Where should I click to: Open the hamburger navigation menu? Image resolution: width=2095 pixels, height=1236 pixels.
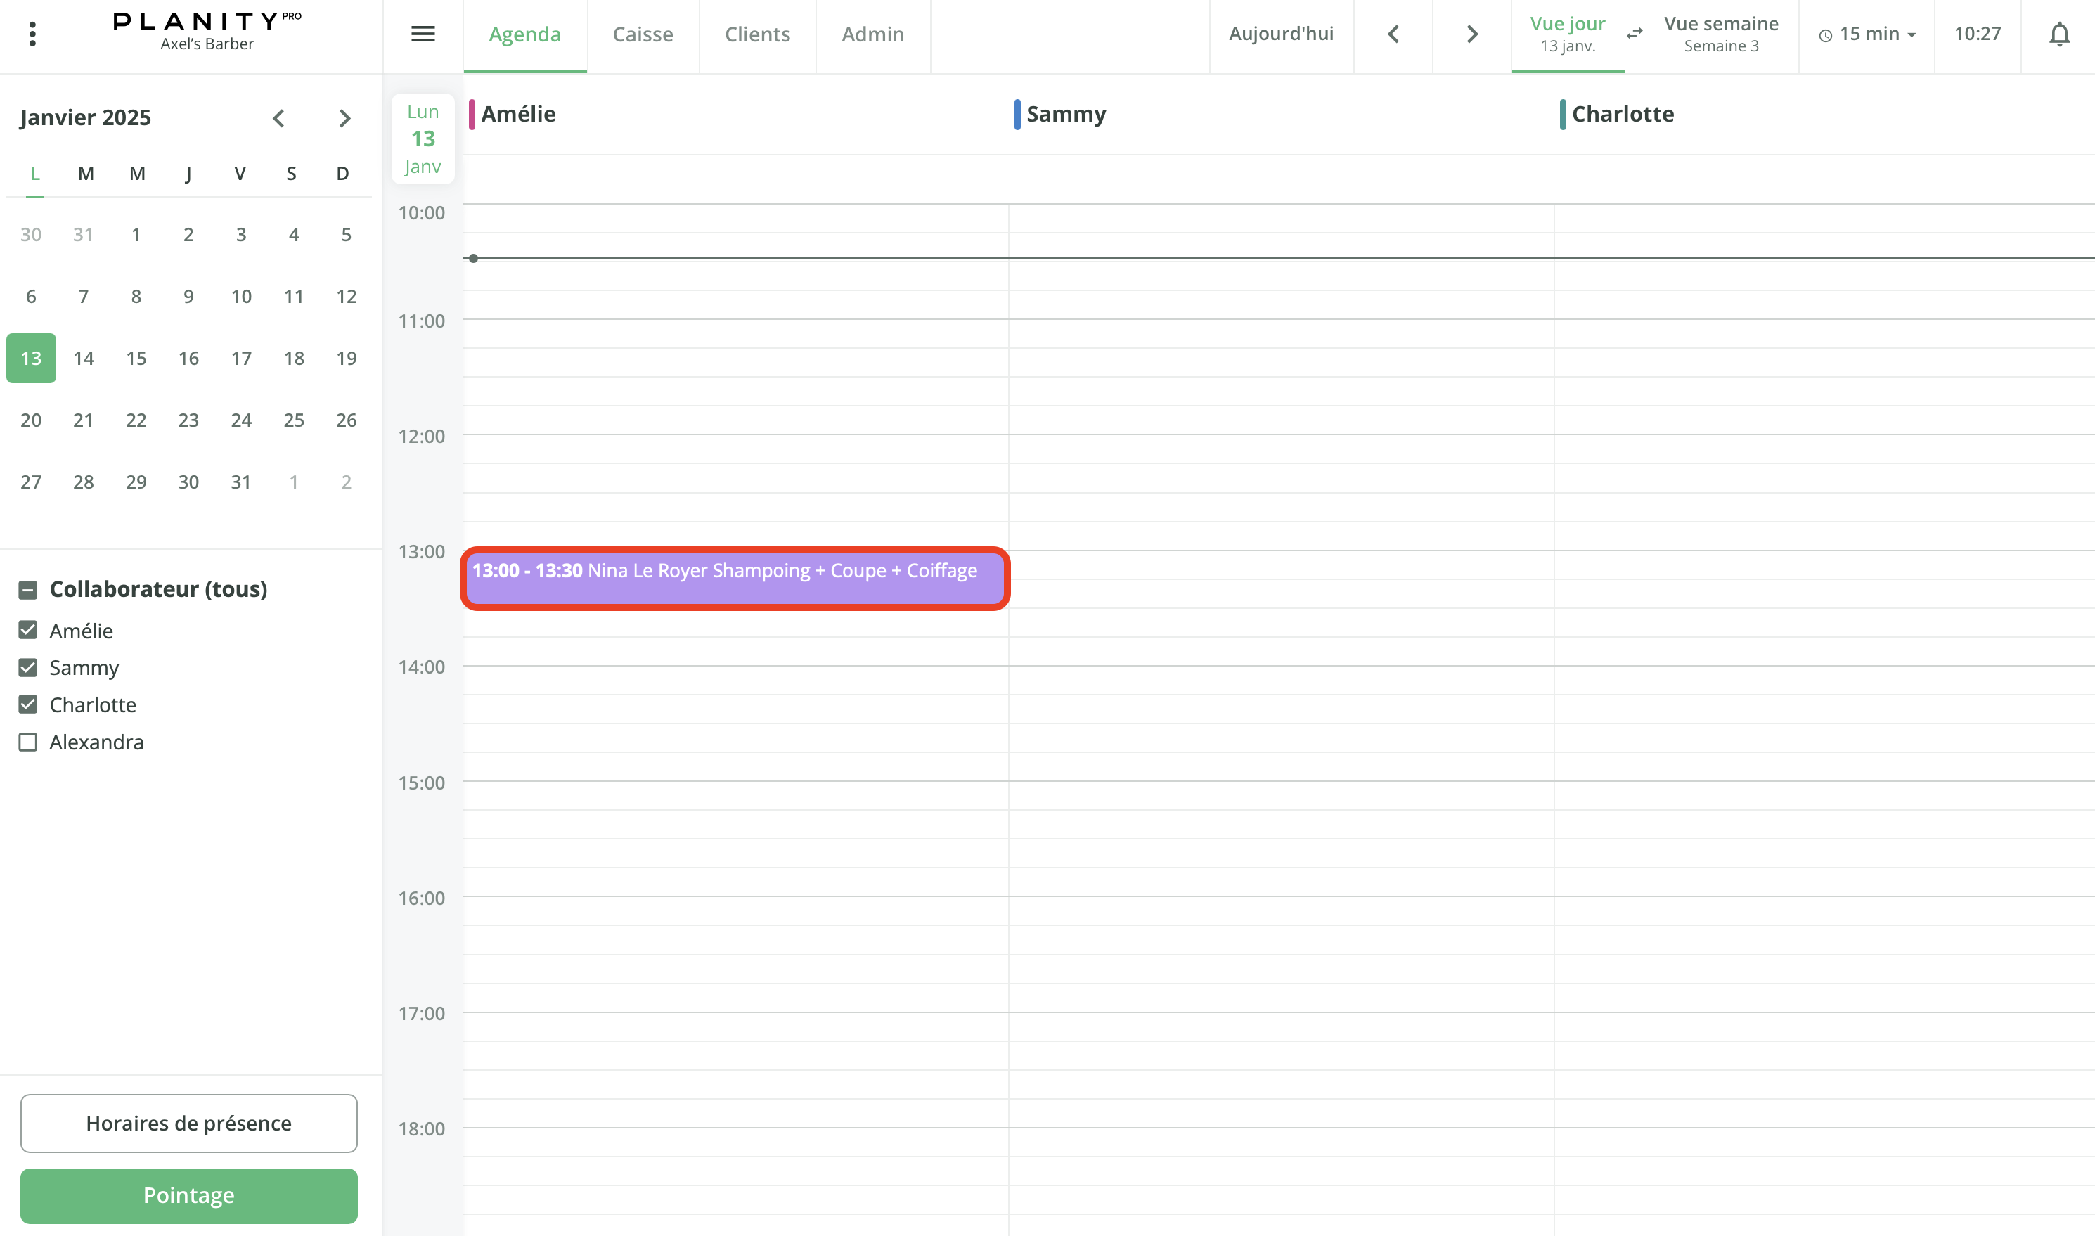(423, 34)
